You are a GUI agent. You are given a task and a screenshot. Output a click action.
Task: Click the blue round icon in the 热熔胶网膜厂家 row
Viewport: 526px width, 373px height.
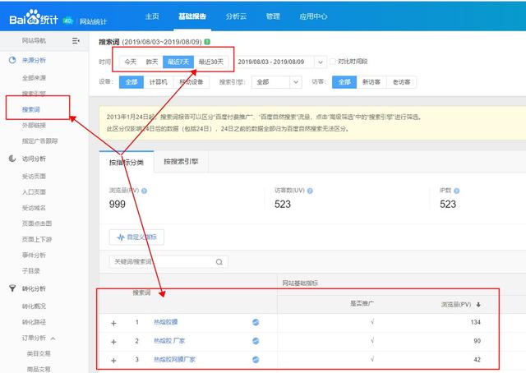pos(256,360)
